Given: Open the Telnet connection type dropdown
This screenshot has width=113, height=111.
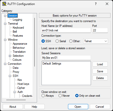Looking at the screenshot, I should 95,41.
